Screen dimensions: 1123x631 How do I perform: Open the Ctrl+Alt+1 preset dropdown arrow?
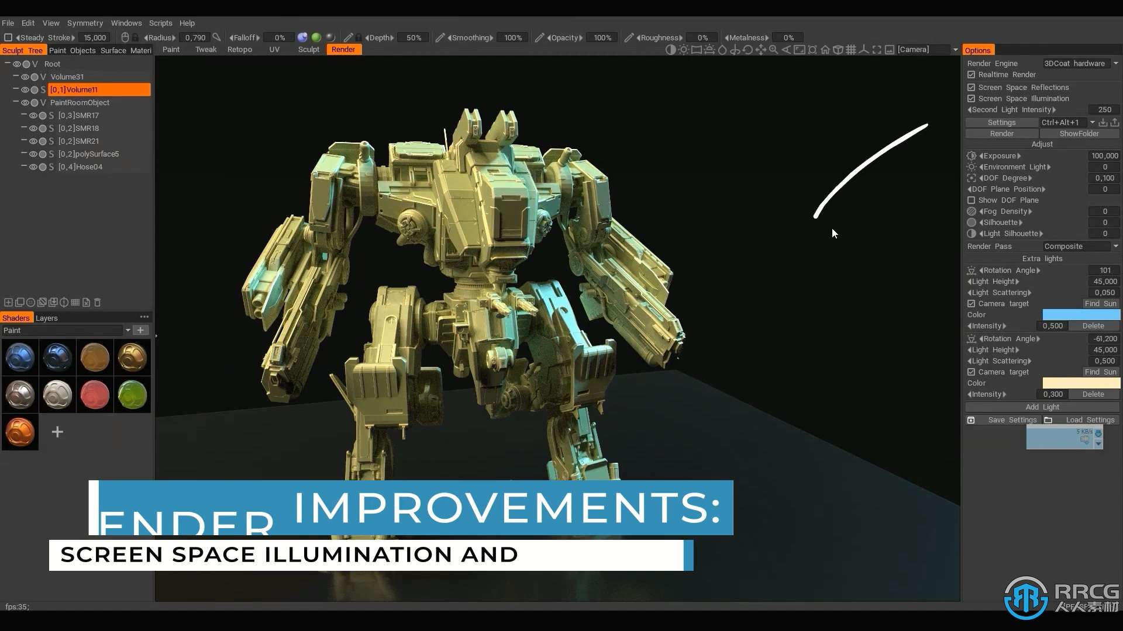coord(1092,123)
